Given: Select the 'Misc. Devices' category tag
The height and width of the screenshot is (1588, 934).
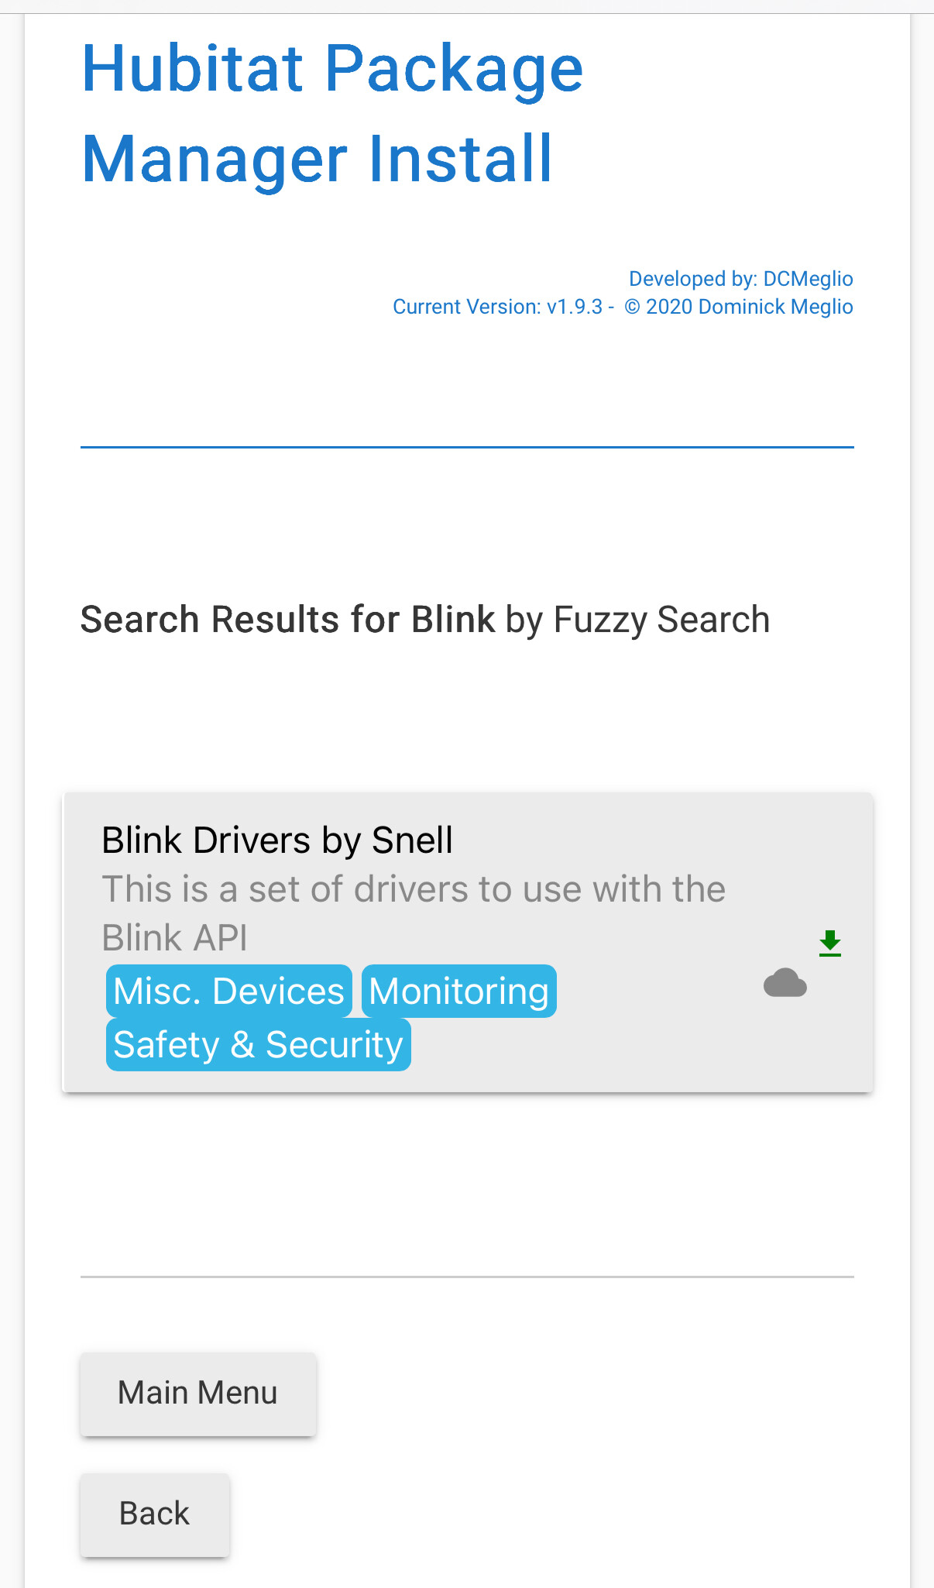Looking at the screenshot, I should [x=228, y=991].
